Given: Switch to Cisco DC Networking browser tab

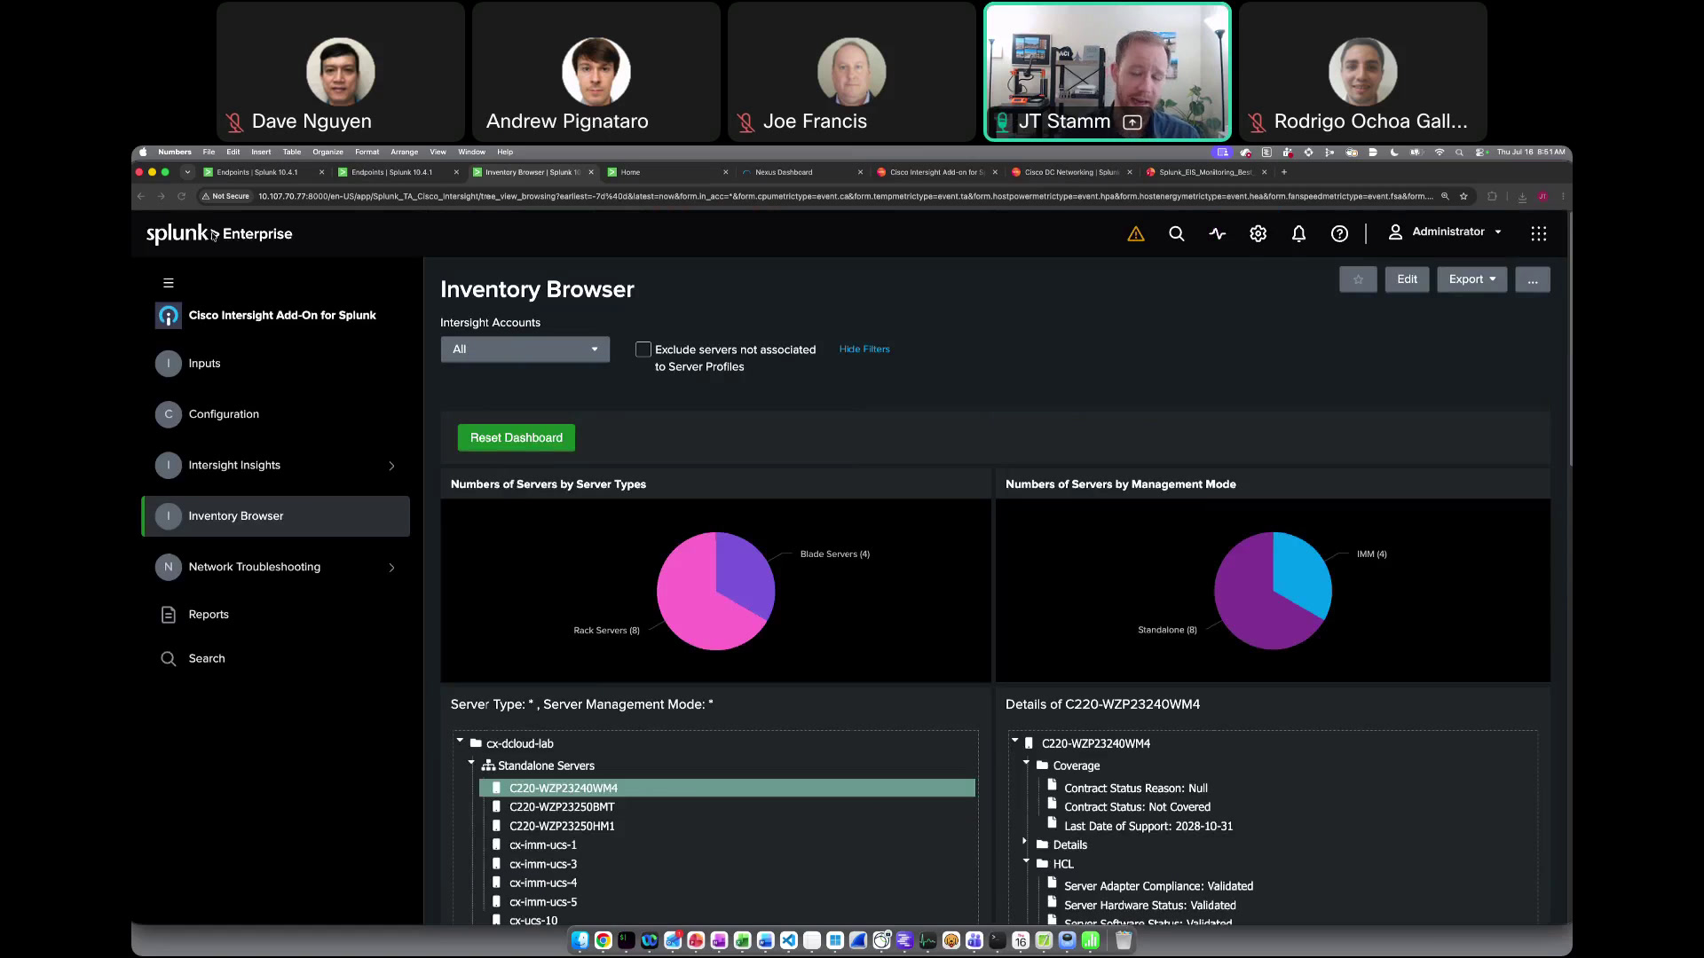Looking at the screenshot, I should tap(1072, 172).
